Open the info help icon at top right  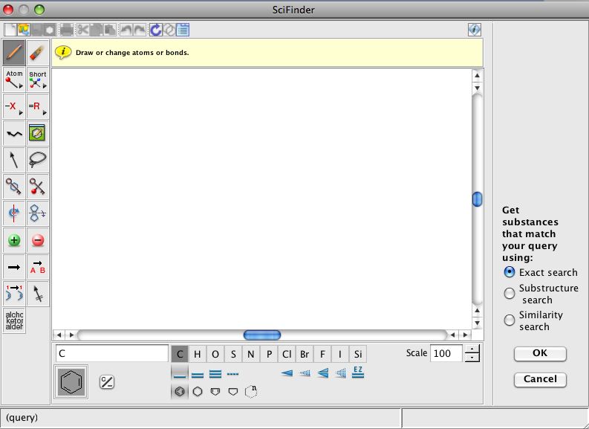pos(475,29)
